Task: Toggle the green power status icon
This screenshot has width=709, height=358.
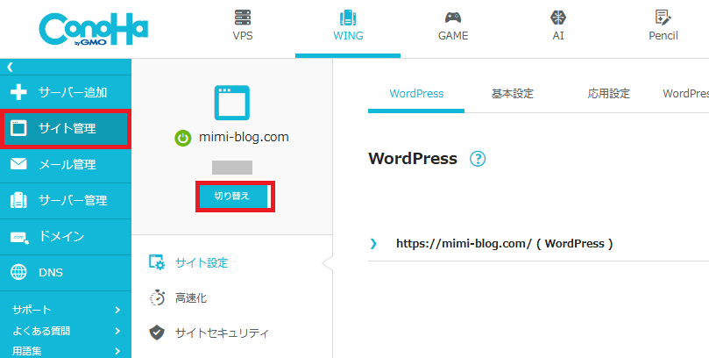Action: coord(182,138)
